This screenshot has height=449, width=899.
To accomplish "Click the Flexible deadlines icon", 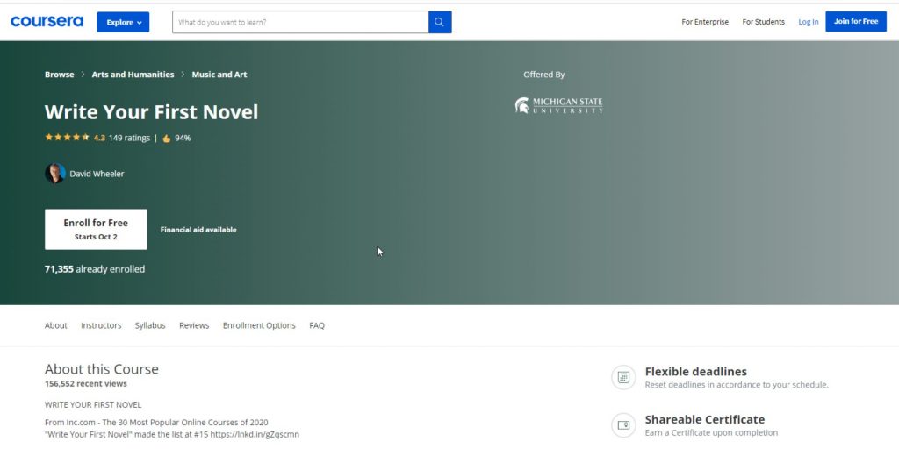I will tap(623, 377).
